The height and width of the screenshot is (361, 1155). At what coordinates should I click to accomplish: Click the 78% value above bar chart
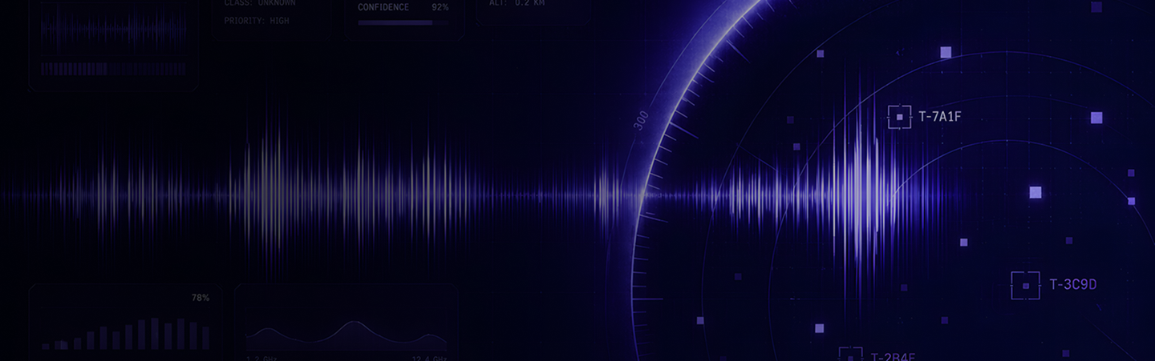pos(201,298)
